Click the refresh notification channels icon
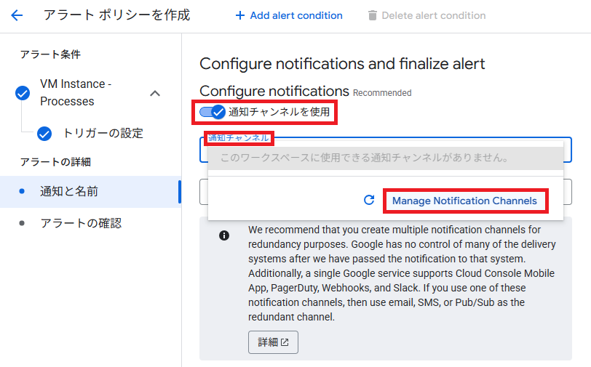This screenshot has height=367, width=591. pyautogui.click(x=369, y=201)
